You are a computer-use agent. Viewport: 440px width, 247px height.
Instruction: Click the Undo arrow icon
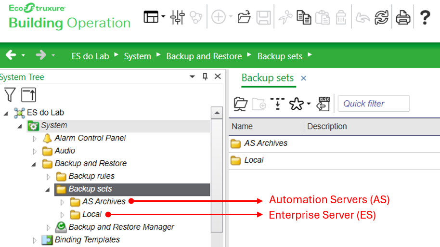click(x=363, y=18)
